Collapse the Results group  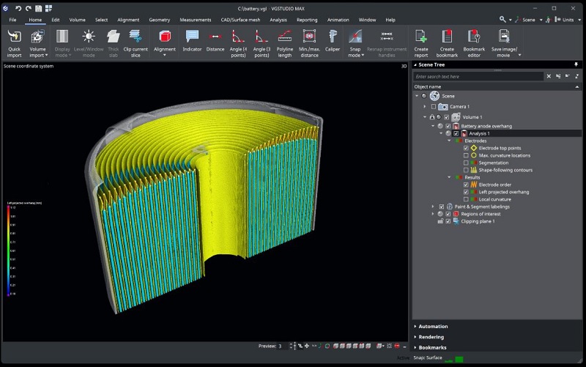click(x=449, y=177)
